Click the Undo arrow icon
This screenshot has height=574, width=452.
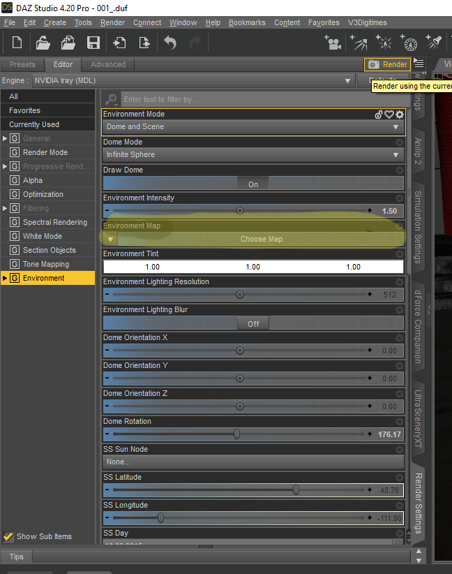(x=170, y=43)
